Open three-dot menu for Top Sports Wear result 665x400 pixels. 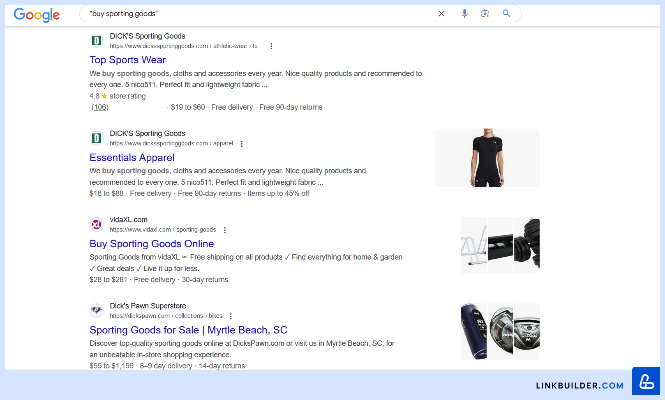(x=271, y=46)
